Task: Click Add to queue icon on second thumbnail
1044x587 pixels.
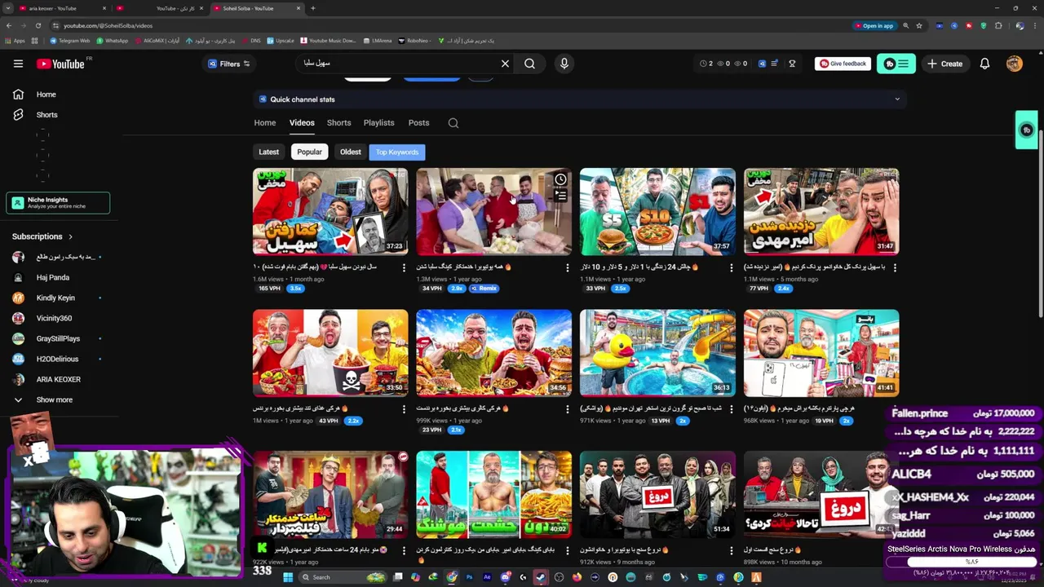Action: (560, 196)
